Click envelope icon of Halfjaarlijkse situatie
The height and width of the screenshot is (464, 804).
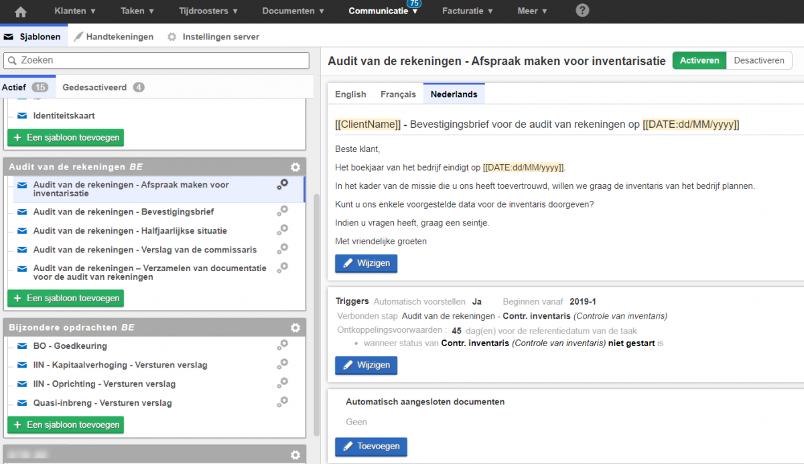pos(22,231)
